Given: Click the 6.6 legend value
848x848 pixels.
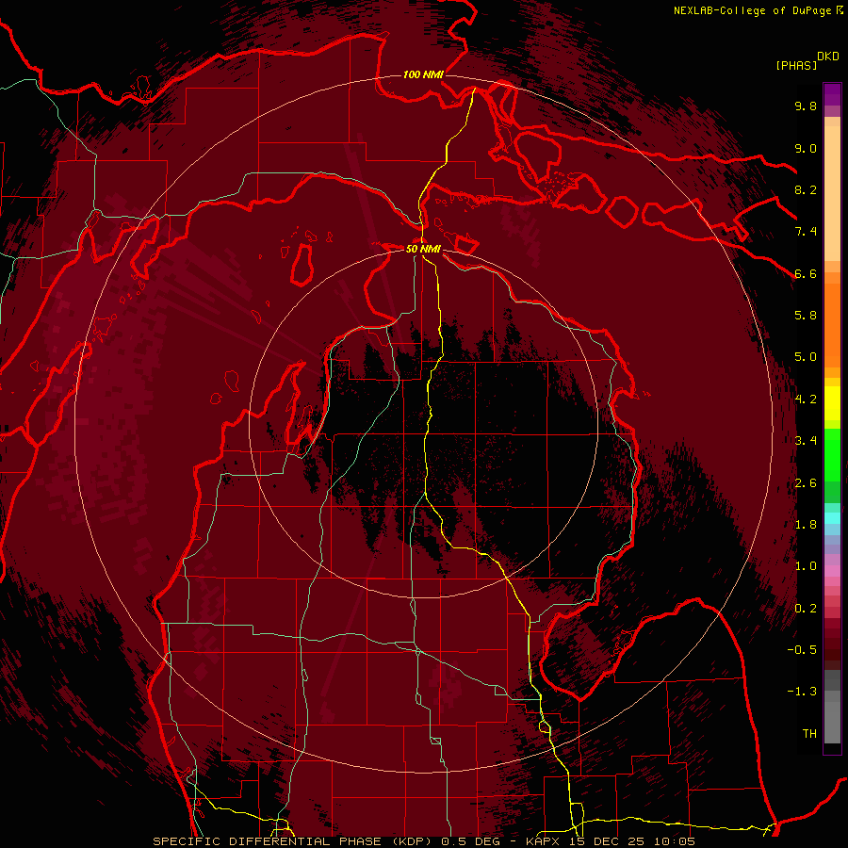Looking at the screenshot, I should [x=806, y=273].
